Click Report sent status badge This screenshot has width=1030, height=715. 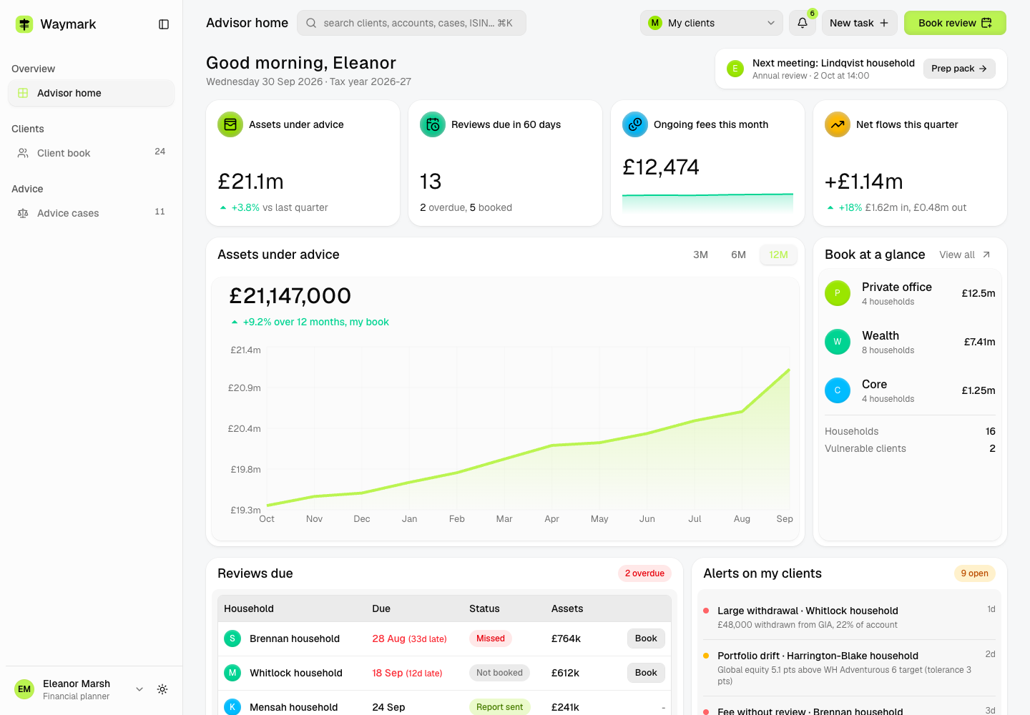499,707
